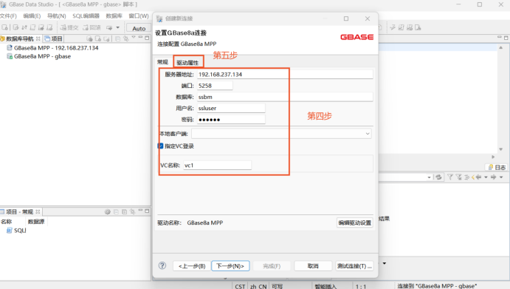
Task: Close the 创建新连接 dialog
Action: pos(368,18)
